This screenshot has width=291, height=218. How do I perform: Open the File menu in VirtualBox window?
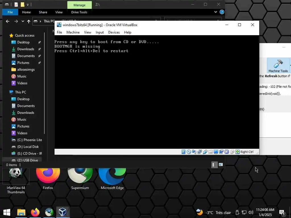(x=59, y=32)
